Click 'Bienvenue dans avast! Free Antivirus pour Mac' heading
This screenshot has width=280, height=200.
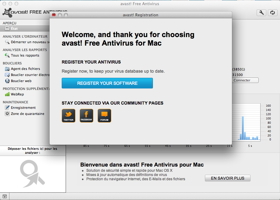142,165
